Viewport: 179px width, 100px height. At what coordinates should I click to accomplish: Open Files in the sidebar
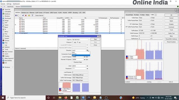point(6,43)
